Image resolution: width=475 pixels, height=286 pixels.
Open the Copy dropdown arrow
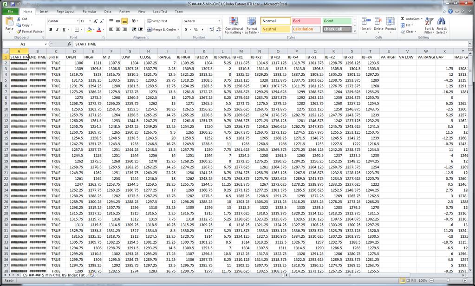[x=32, y=26]
